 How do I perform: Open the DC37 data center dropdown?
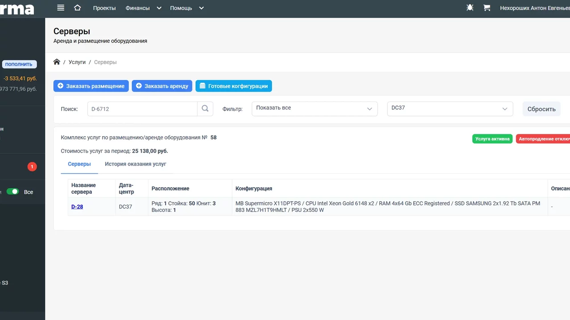click(449, 109)
